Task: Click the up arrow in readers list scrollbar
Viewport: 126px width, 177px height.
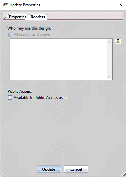Action: [109, 42]
